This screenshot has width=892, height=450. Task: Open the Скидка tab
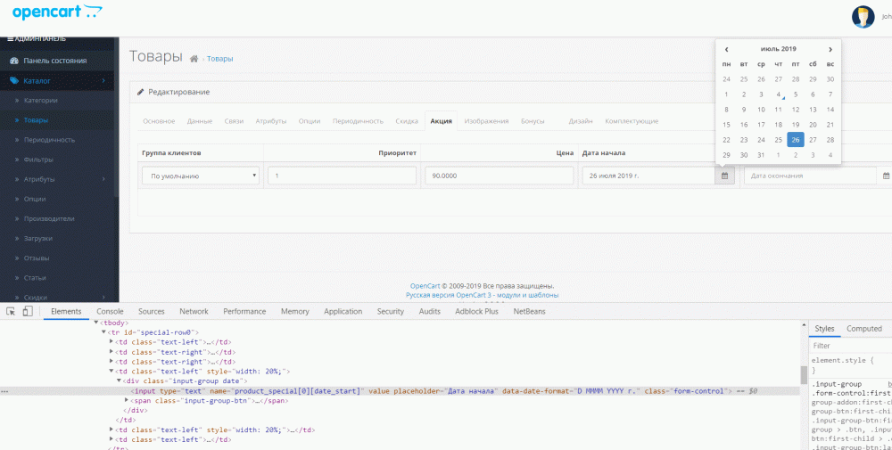(407, 121)
